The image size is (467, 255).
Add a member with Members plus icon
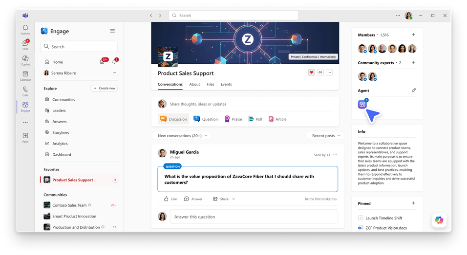(413, 35)
